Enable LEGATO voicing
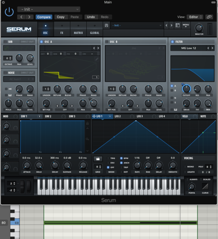The height and width of the screenshot is (239, 218). click(x=185, y=172)
